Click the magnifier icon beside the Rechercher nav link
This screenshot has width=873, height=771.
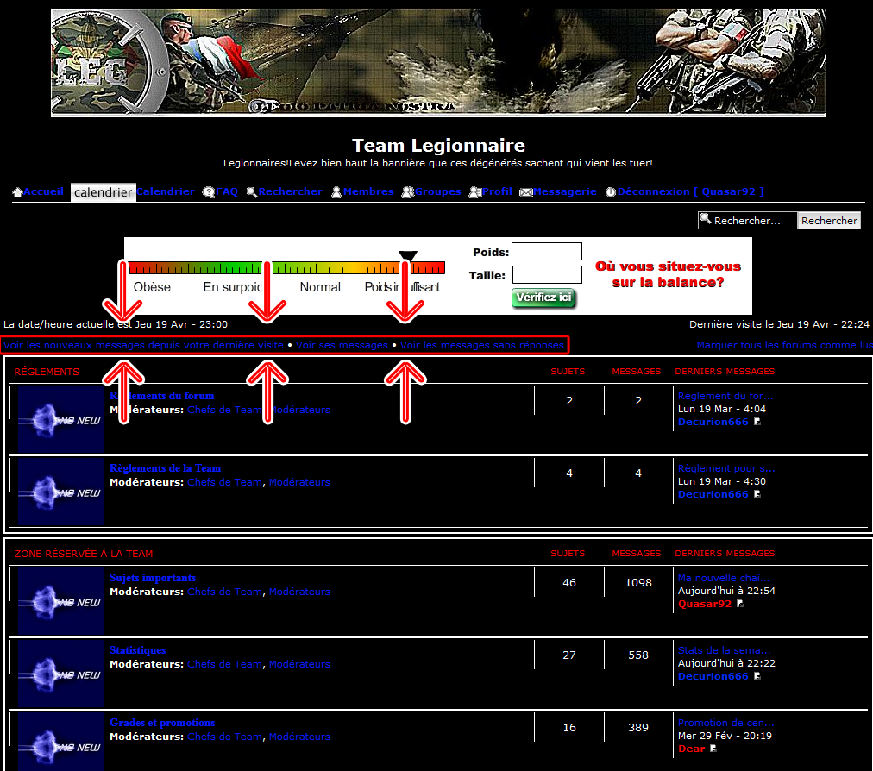[252, 192]
